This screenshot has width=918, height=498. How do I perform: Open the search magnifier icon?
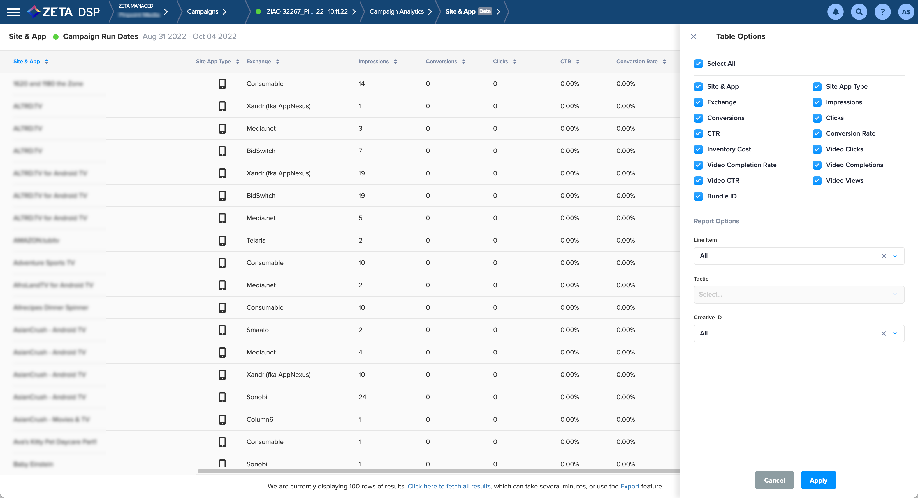(x=859, y=12)
